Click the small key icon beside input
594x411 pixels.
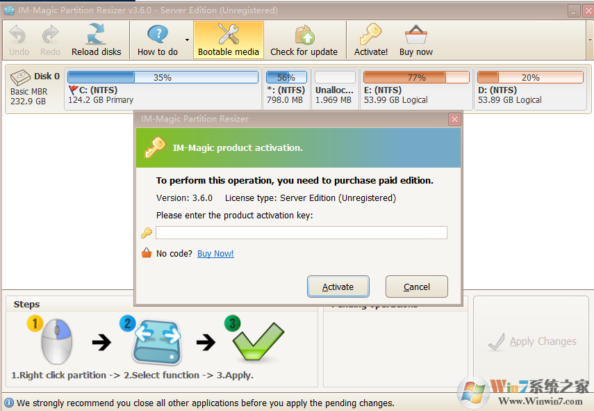point(147,232)
